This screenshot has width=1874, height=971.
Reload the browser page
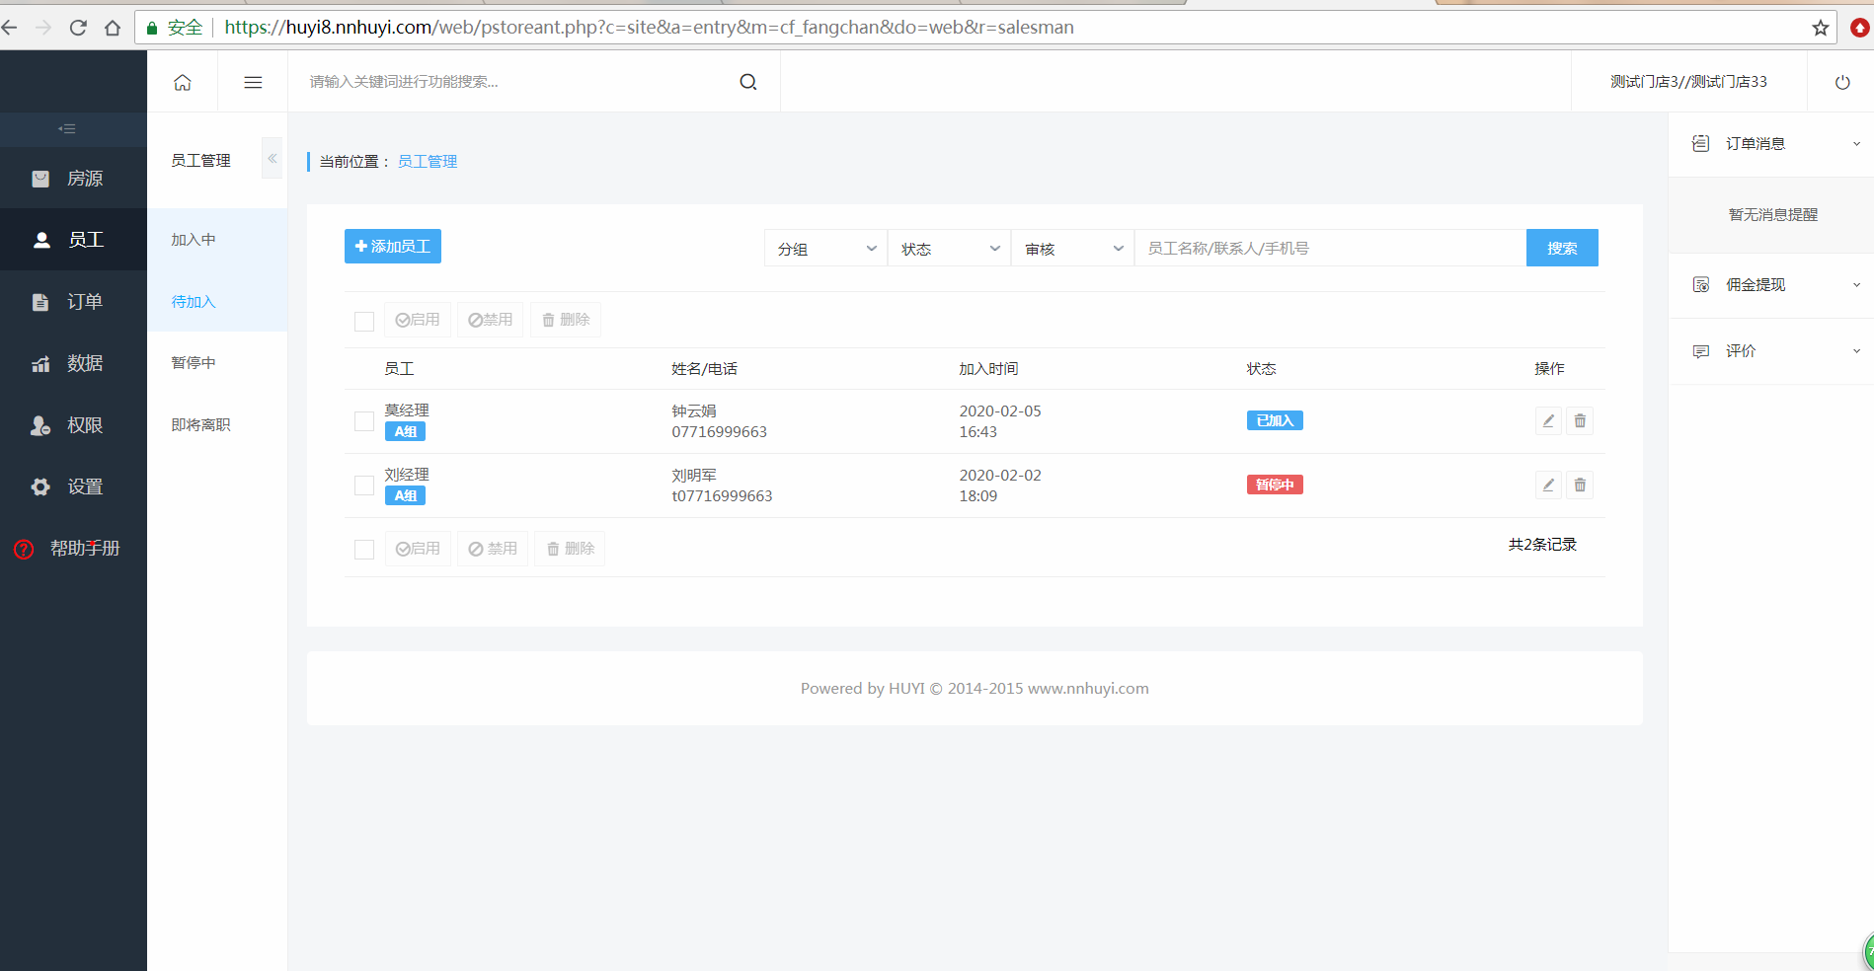pyautogui.click(x=78, y=28)
